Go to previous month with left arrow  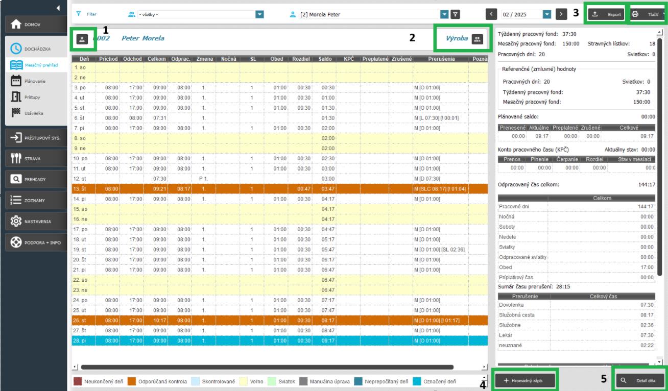pyautogui.click(x=491, y=14)
